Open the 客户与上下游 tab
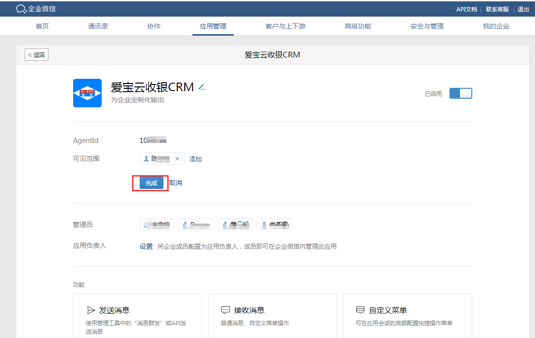535x338 pixels. [286, 26]
